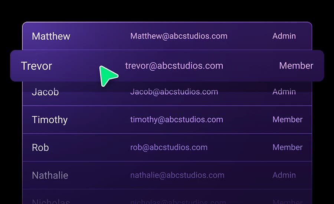Change Jacob's Admin role
Viewport: 334px width, 204px height.
(x=284, y=92)
